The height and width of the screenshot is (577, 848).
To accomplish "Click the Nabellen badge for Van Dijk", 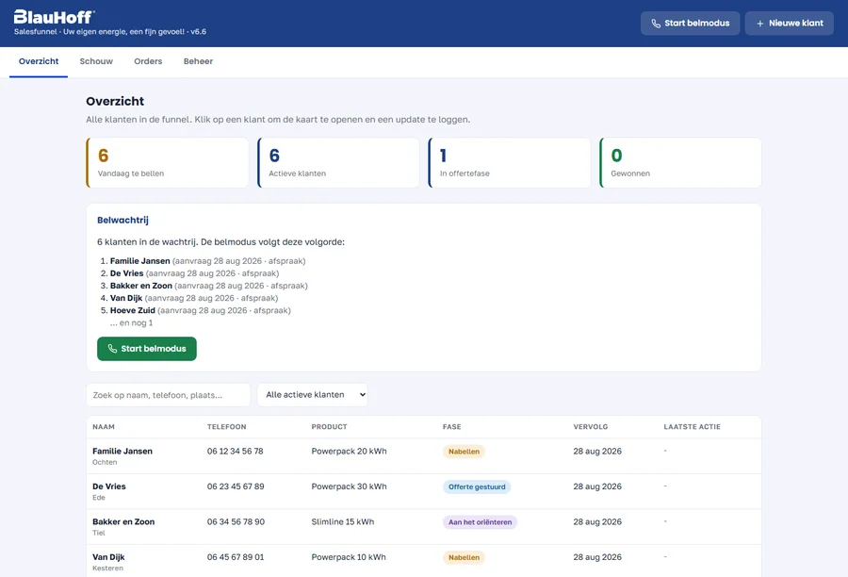I will coord(464,557).
